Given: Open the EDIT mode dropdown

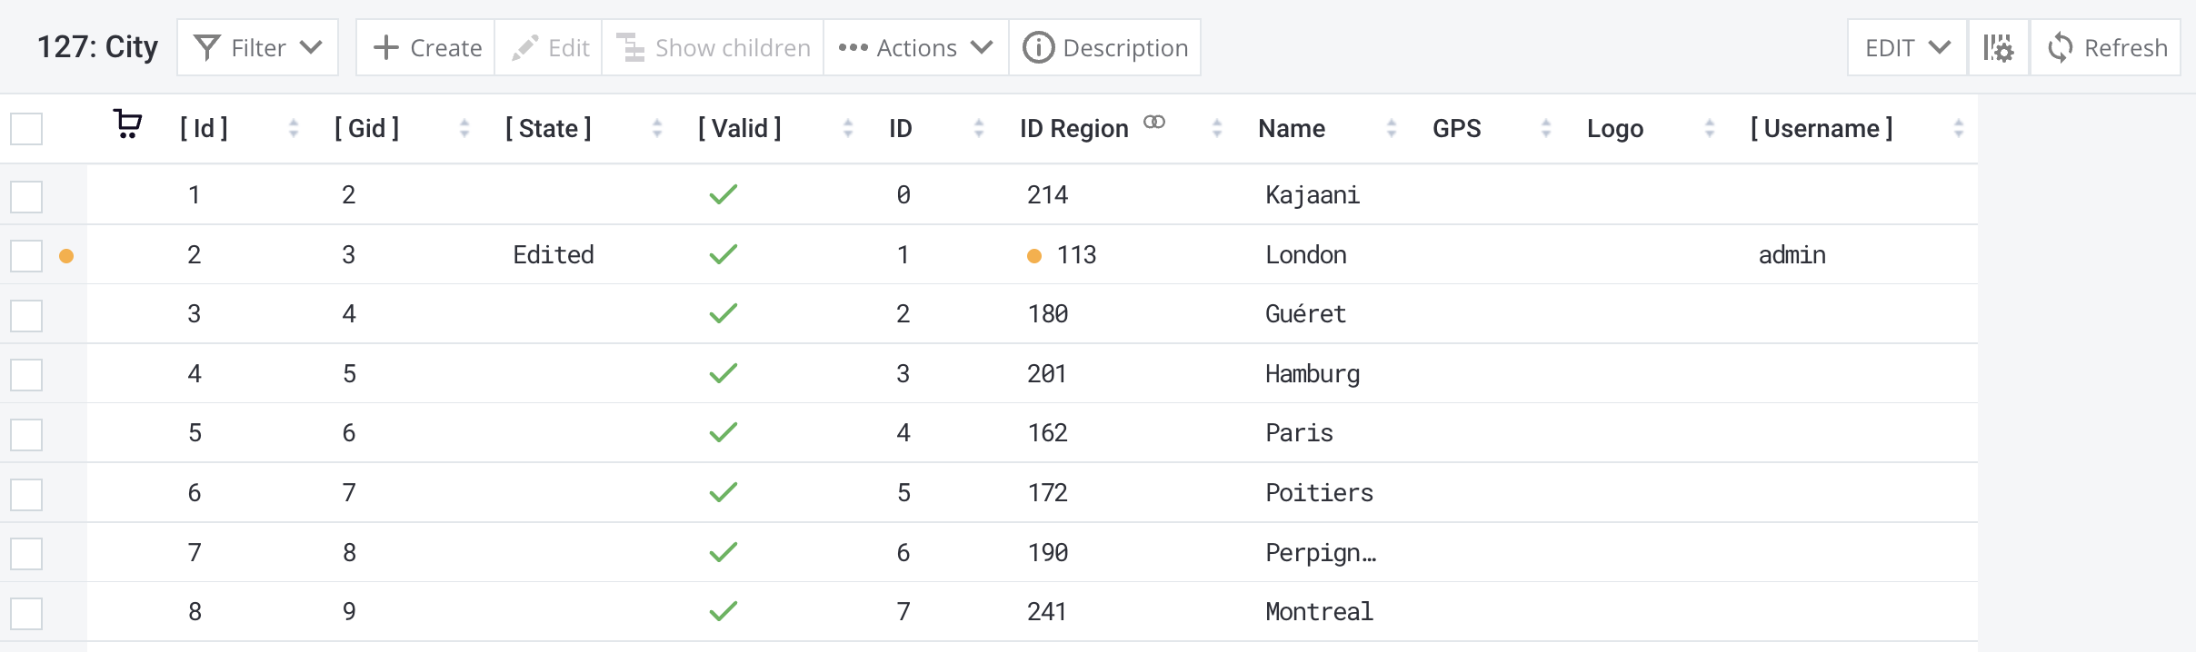Looking at the screenshot, I should coord(1906,48).
